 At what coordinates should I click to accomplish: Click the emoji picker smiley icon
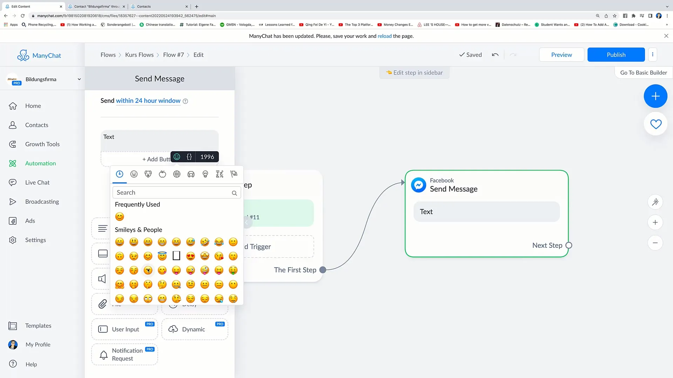(134, 174)
